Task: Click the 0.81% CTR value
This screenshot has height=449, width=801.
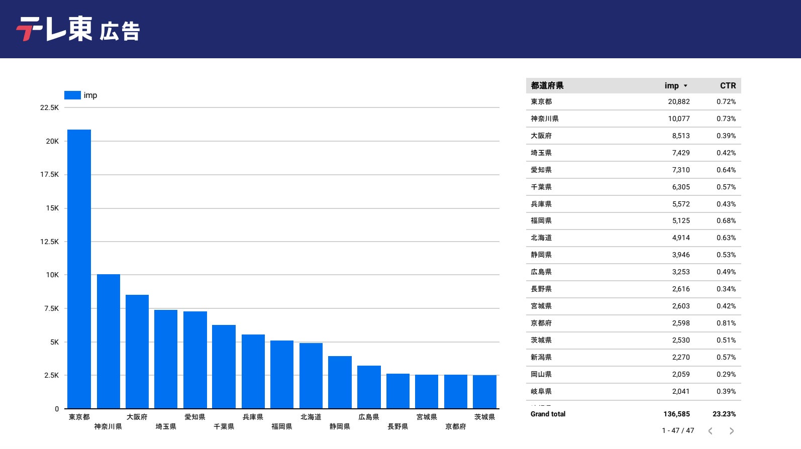Action: click(x=726, y=323)
